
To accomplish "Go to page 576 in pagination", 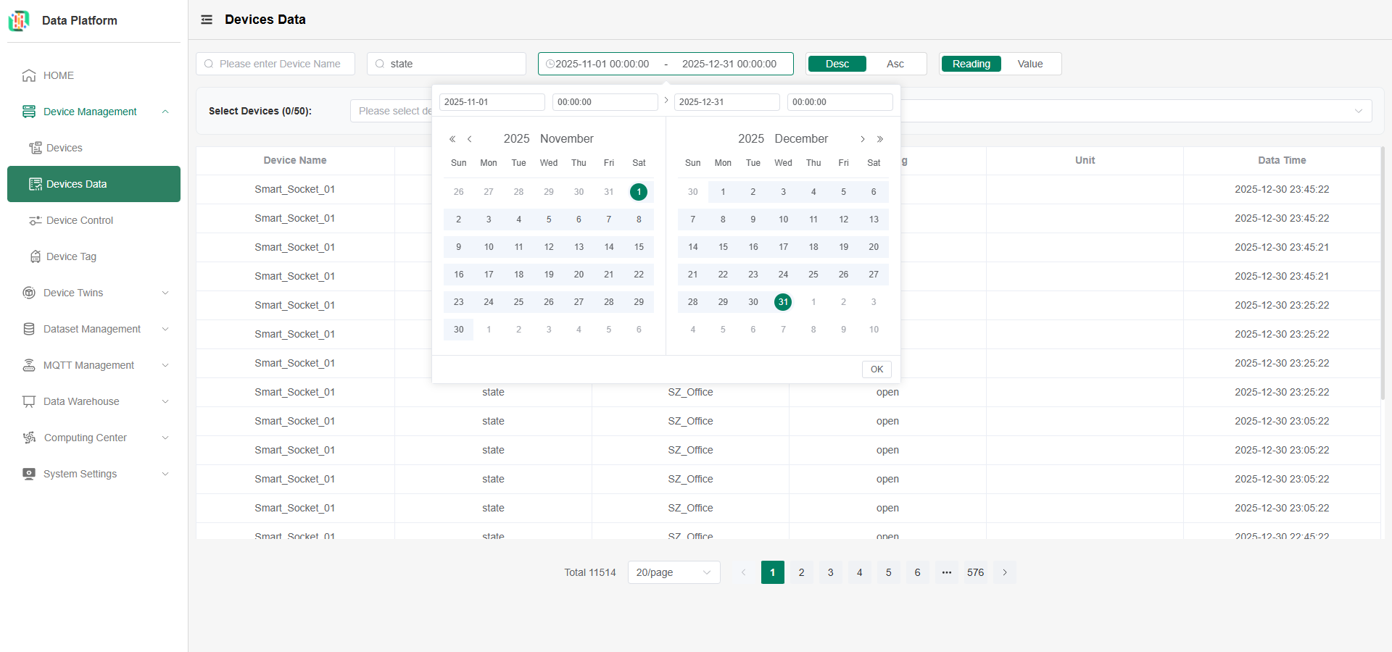I will tap(975, 572).
